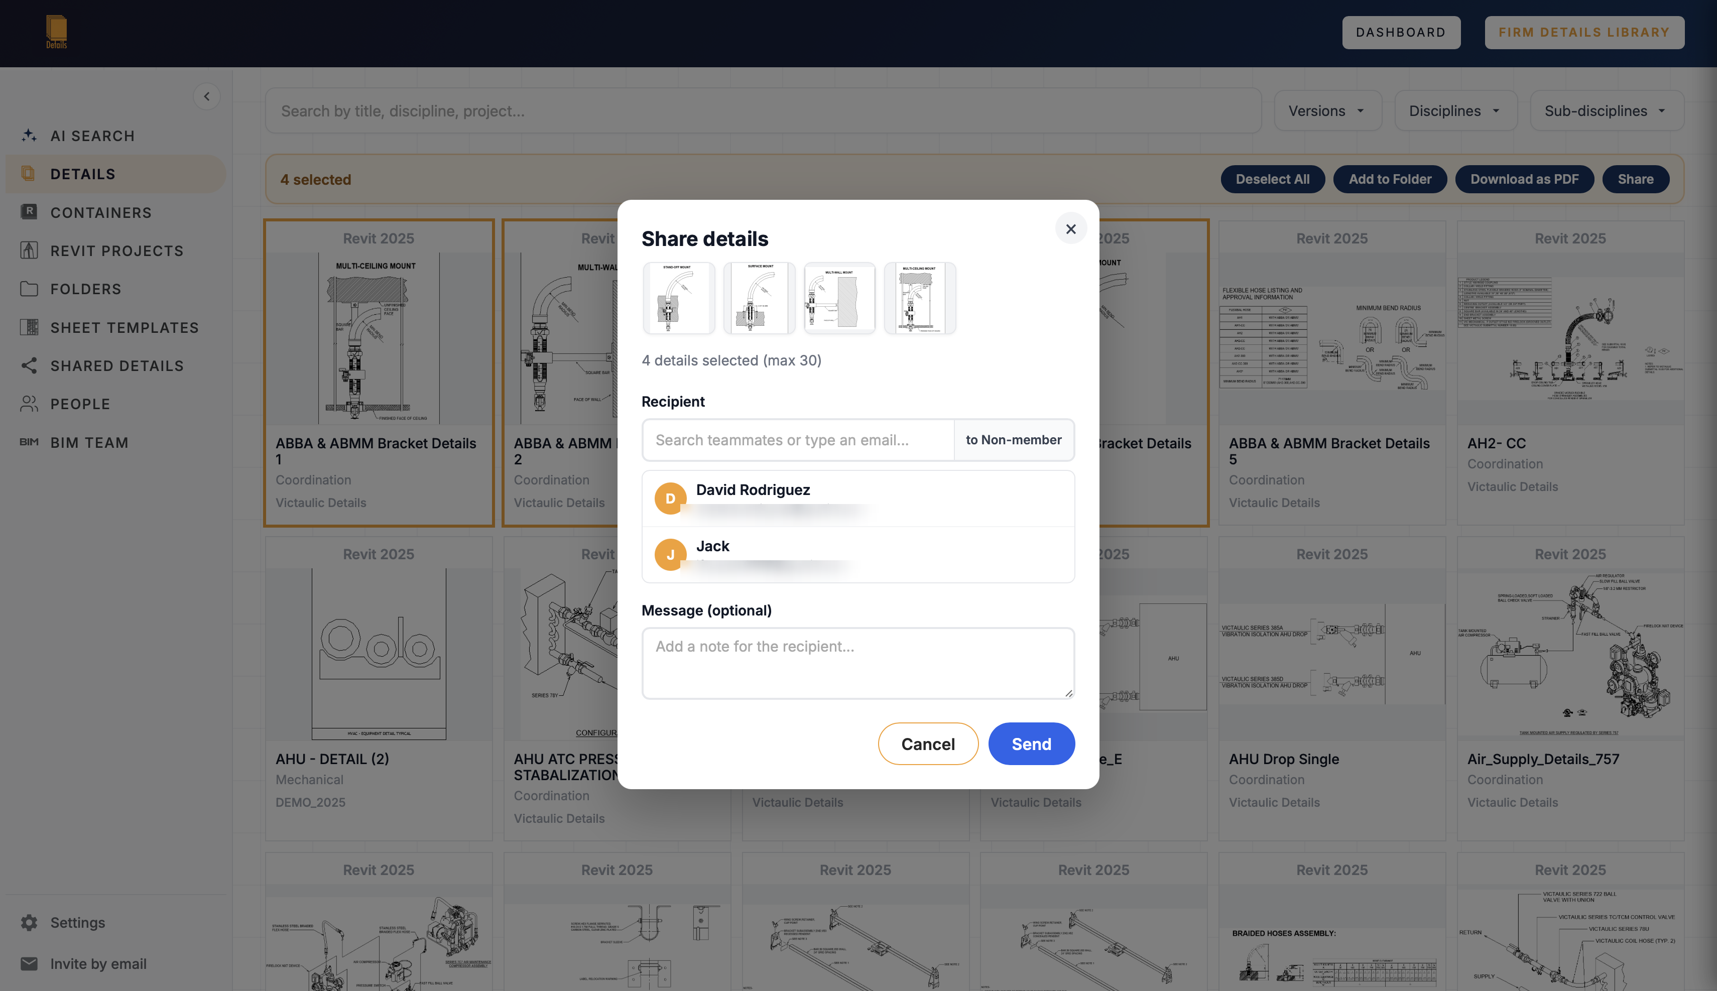Close the Share details dialog

(1070, 229)
